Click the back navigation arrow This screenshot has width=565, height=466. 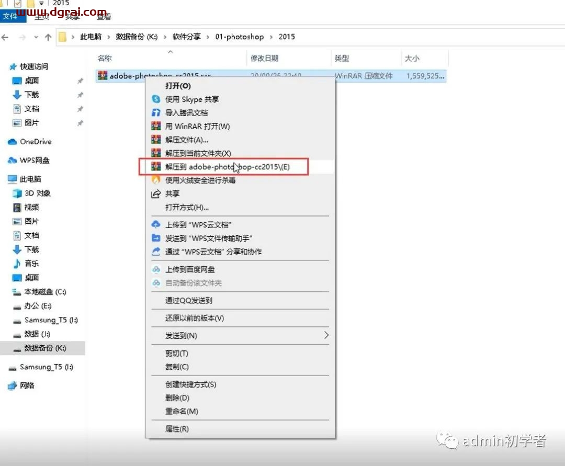pyautogui.click(x=5, y=37)
